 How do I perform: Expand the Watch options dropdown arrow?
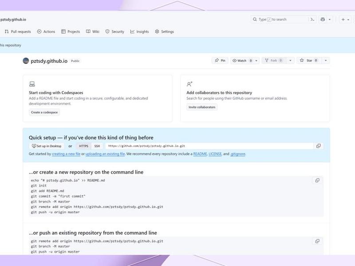[256, 60]
